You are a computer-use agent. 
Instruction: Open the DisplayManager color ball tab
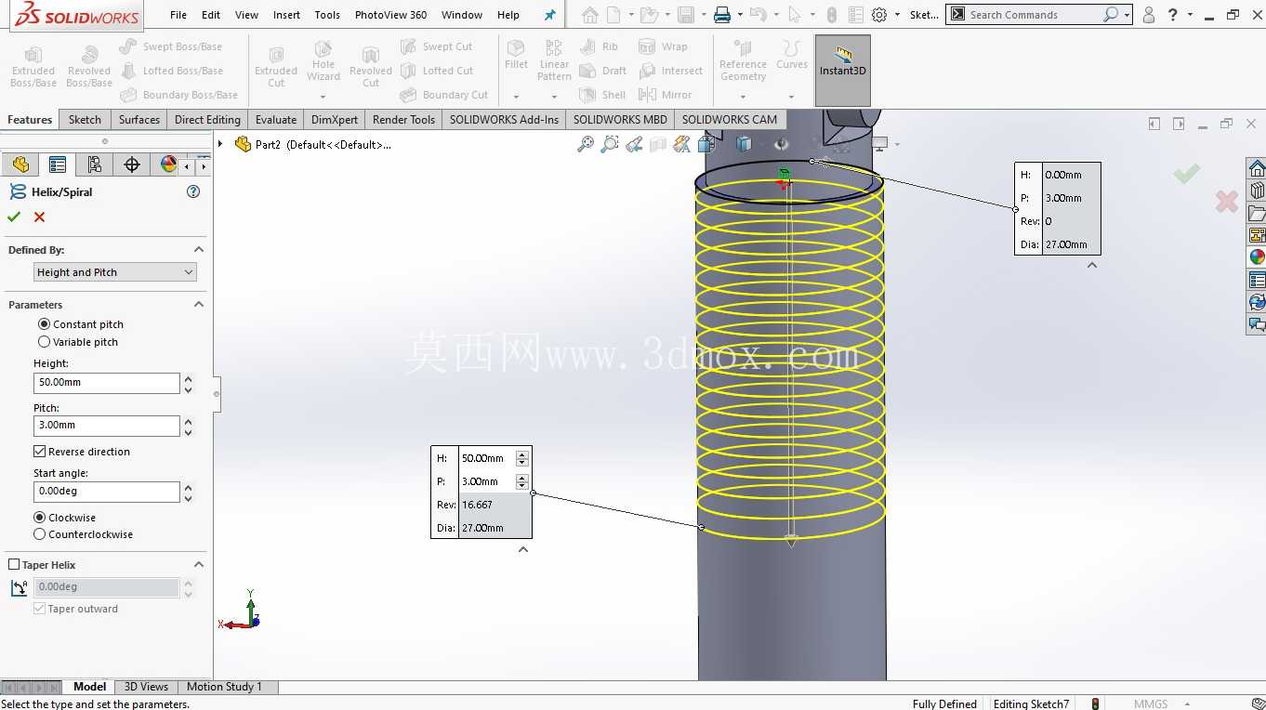167,164
